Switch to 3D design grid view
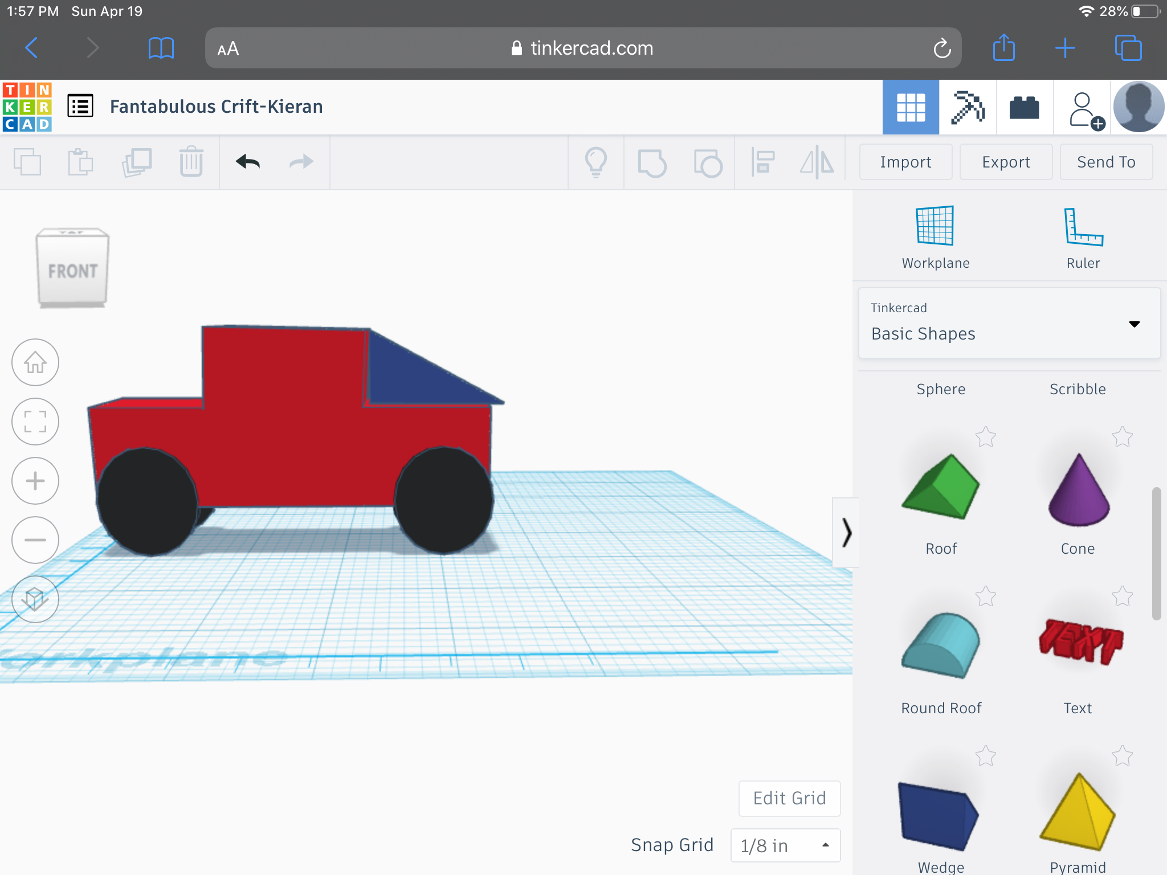Screen dimensions: 1167x875 coord(911,107)
